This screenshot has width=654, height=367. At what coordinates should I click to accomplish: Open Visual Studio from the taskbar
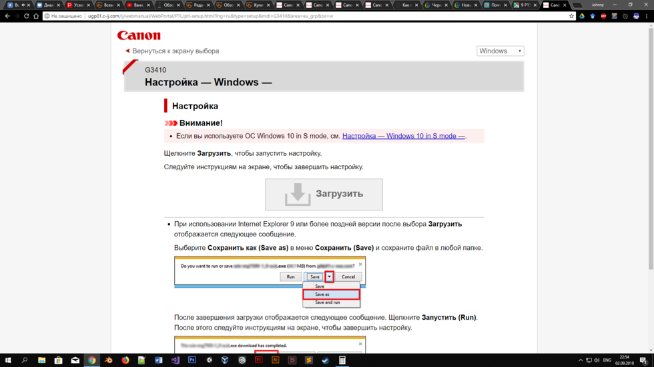pos(176,360)
